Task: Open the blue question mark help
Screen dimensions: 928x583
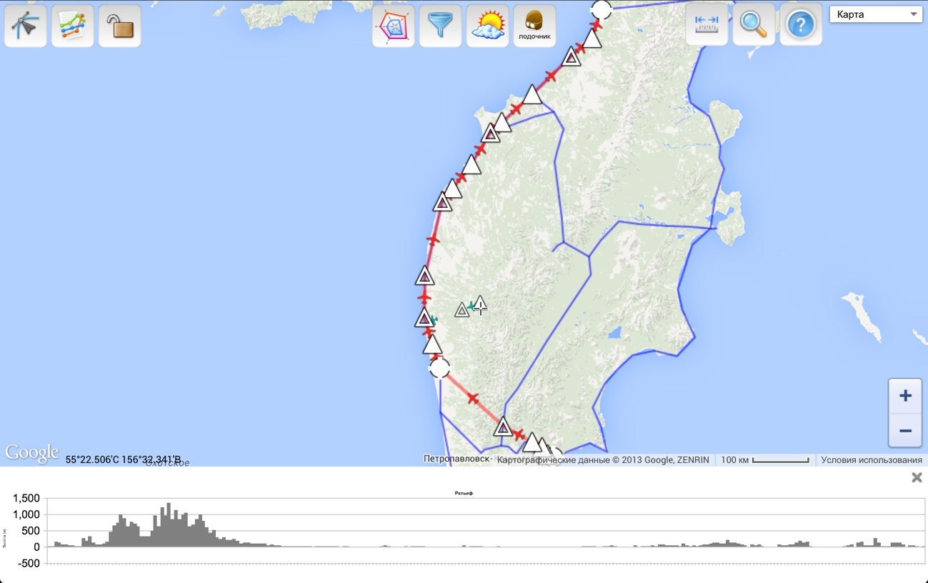Action: (801, 24)
